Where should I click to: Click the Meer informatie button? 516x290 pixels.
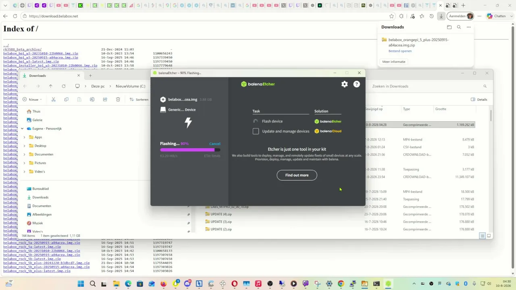coord(394,62)
